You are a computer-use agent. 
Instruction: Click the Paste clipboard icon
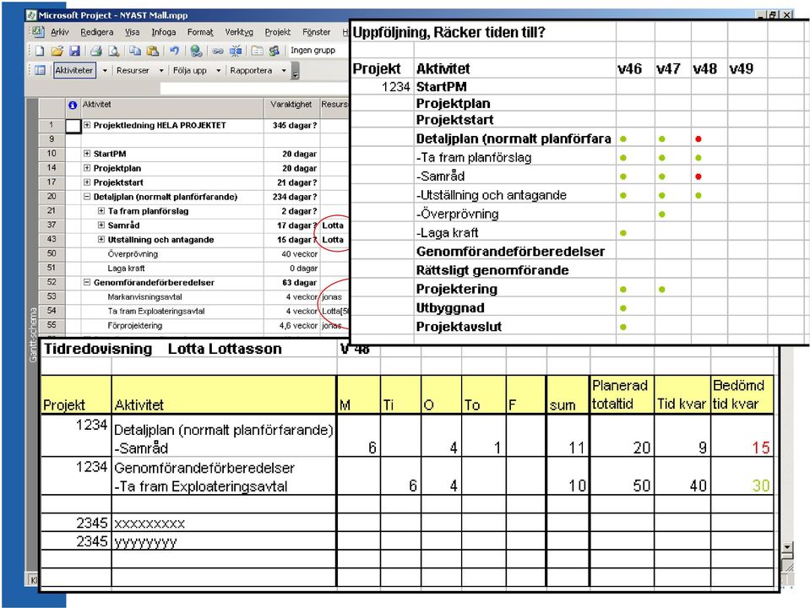[153, 51]
